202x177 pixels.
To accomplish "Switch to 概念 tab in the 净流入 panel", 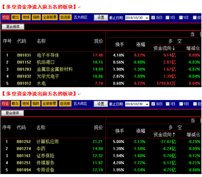I will click(x=15, y=17).
